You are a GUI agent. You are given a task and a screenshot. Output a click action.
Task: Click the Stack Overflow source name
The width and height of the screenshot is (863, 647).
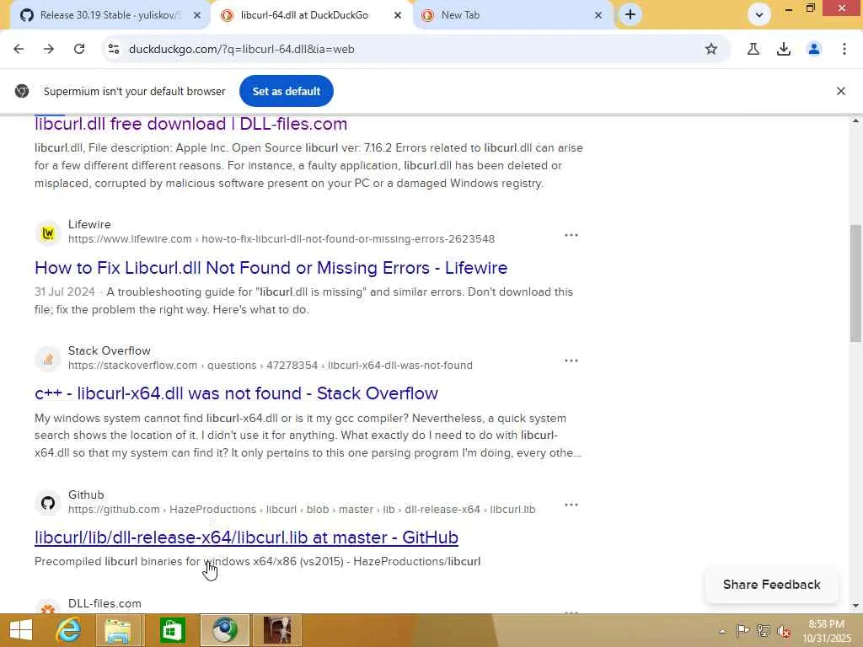coord(109,351)
